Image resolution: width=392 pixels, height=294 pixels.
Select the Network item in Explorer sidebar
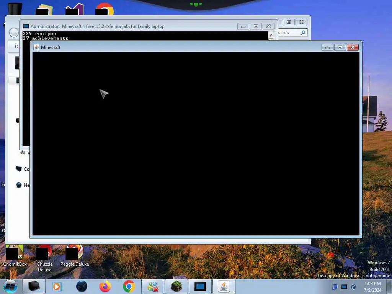pos(23,185)
